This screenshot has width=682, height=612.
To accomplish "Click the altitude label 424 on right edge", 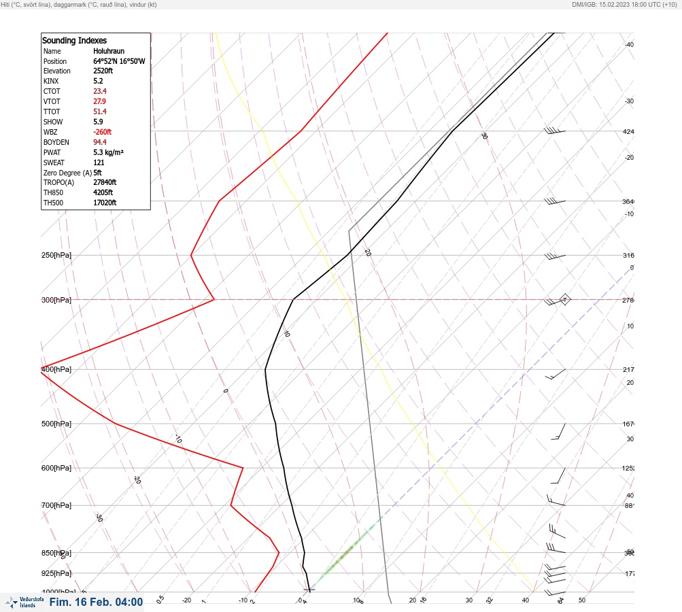I will pos(628,131).
